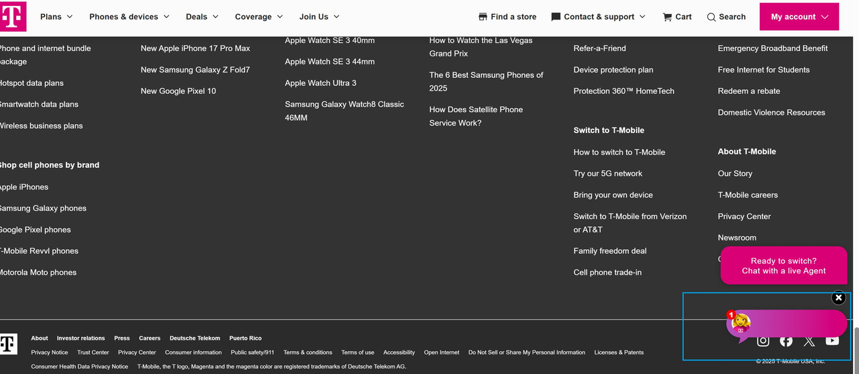Open Redeem a rebate link
The height and width of the screenshot is (374, 859).
point(749,91)
